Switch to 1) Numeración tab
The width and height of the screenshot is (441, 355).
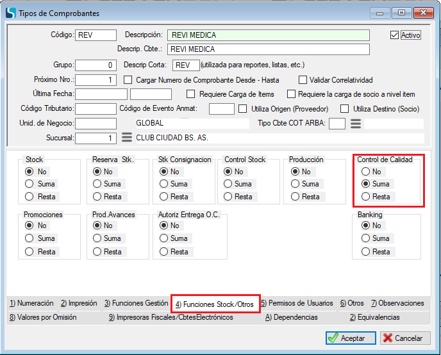tap(31, 303)
